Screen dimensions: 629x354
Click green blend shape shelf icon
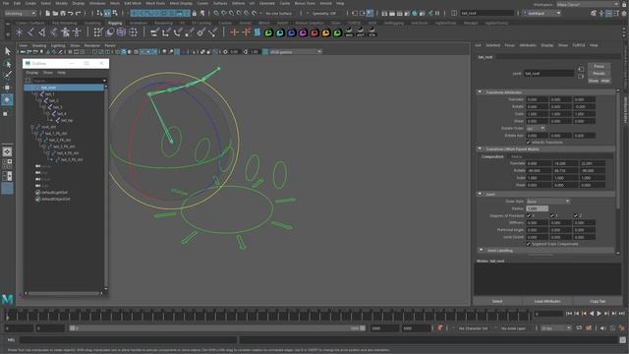pos(268,32)
